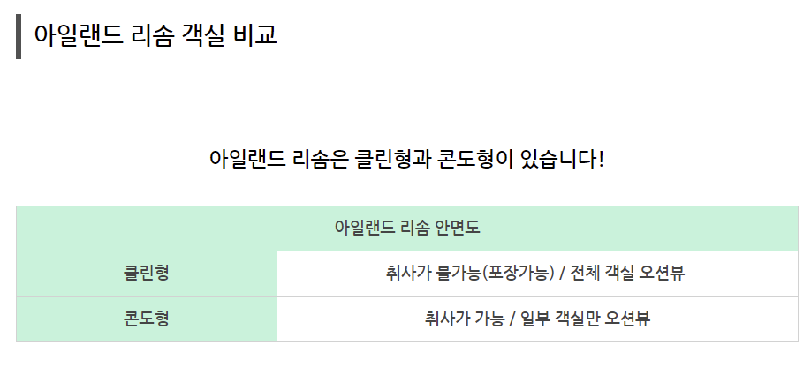811x375 pixels.
Task: Click the 취사가 가능 / 일부 객실만 오션뷰 cell
Action: pos(537,319)
